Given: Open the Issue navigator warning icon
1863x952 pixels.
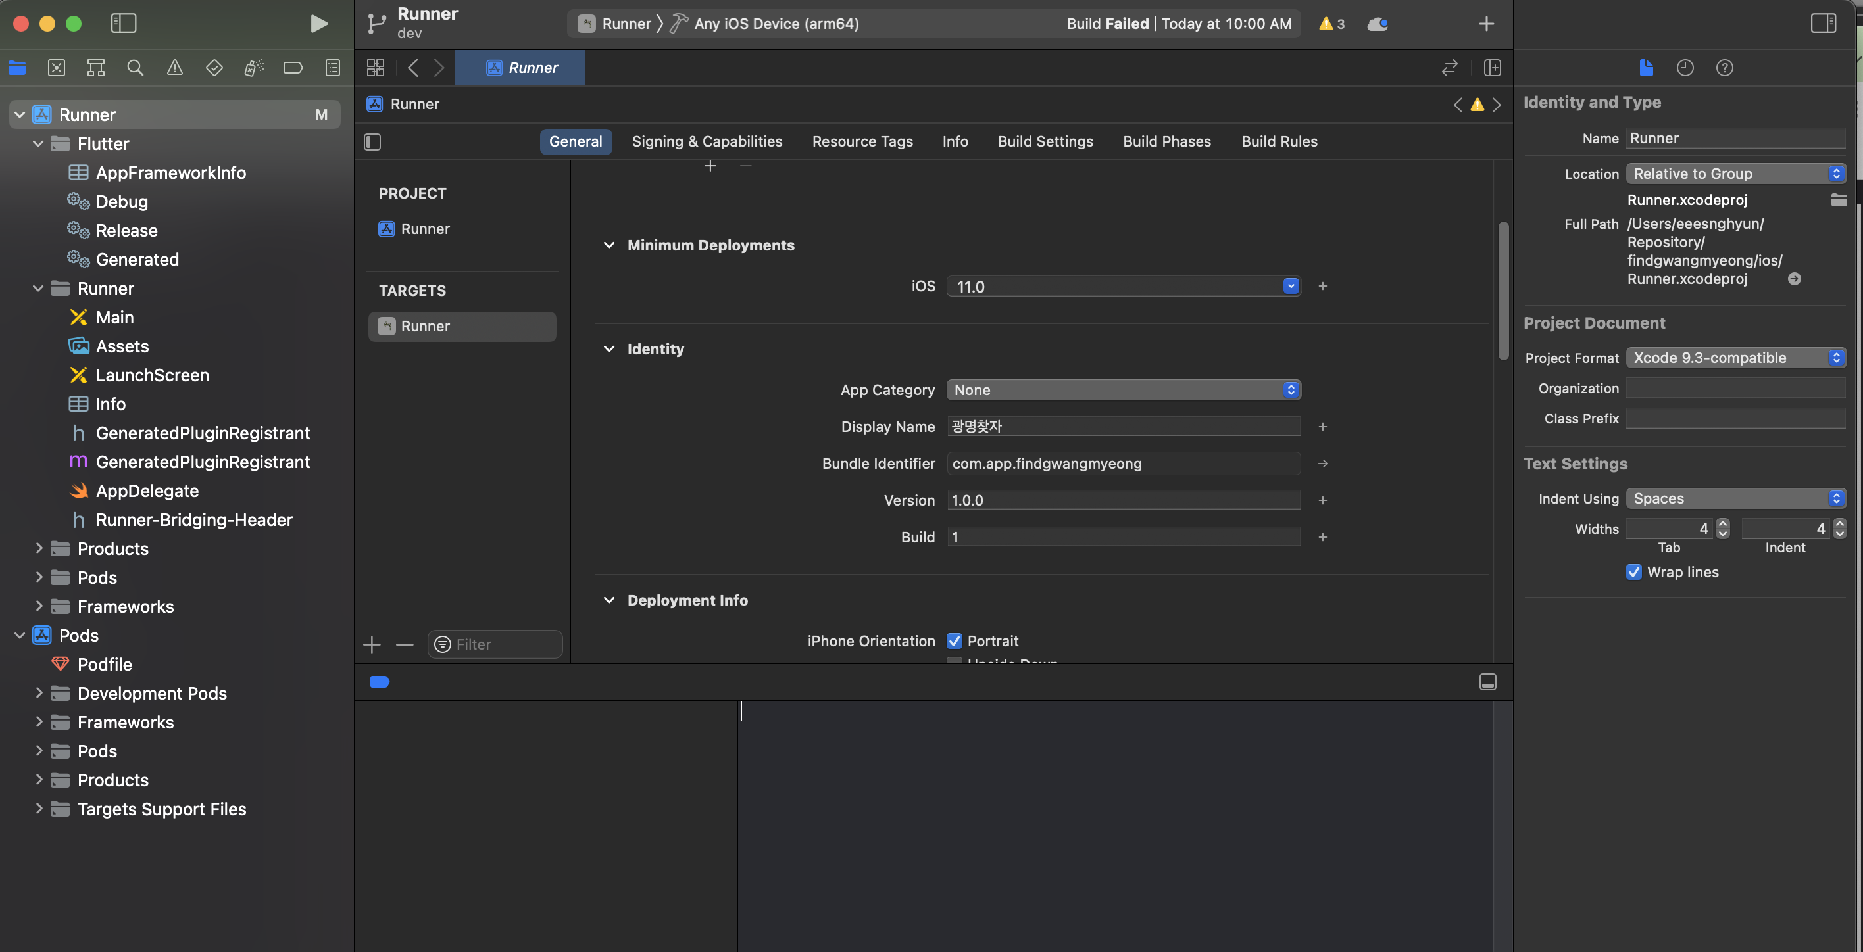Looking at the screenshot, I should [x=174, y=68].
